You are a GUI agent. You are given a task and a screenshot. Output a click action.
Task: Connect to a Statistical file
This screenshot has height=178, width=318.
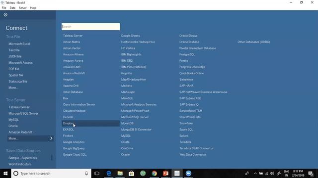coord(18,81)
